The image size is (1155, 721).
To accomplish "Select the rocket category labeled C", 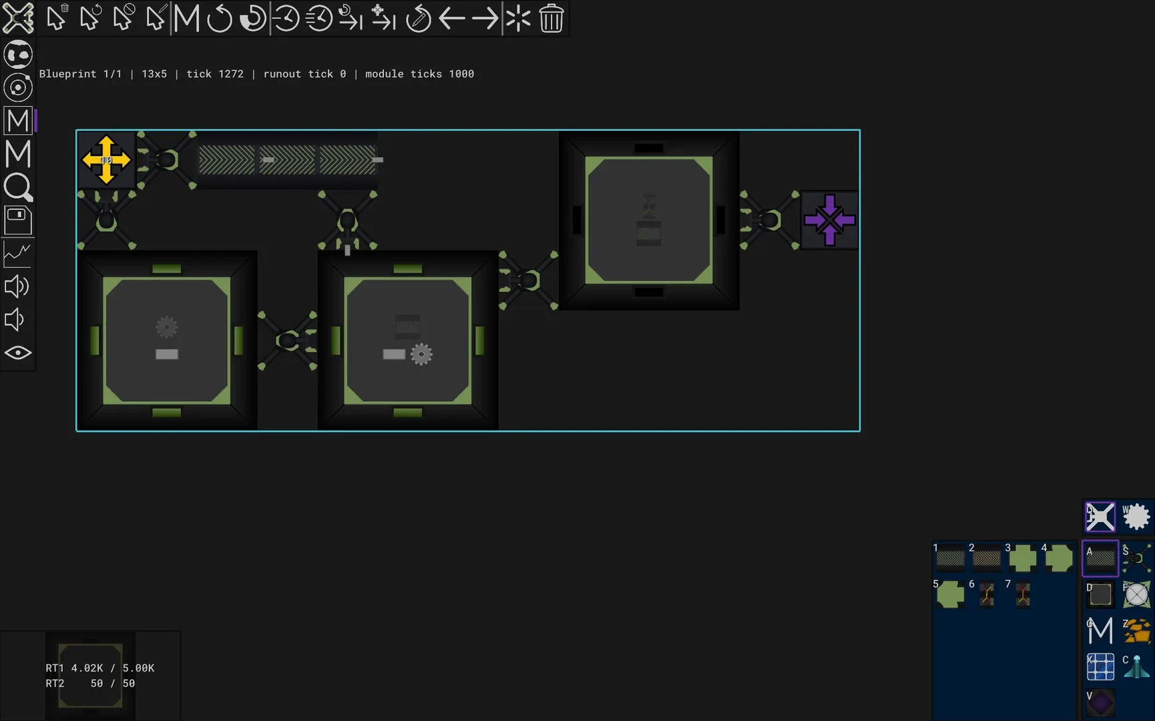I will click(1136, 666).
